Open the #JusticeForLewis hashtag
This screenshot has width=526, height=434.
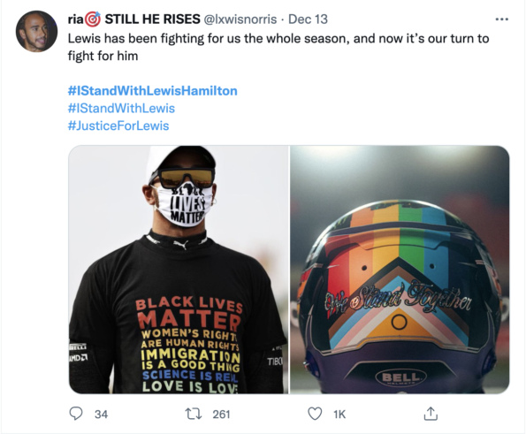click(x=118, y=126)
